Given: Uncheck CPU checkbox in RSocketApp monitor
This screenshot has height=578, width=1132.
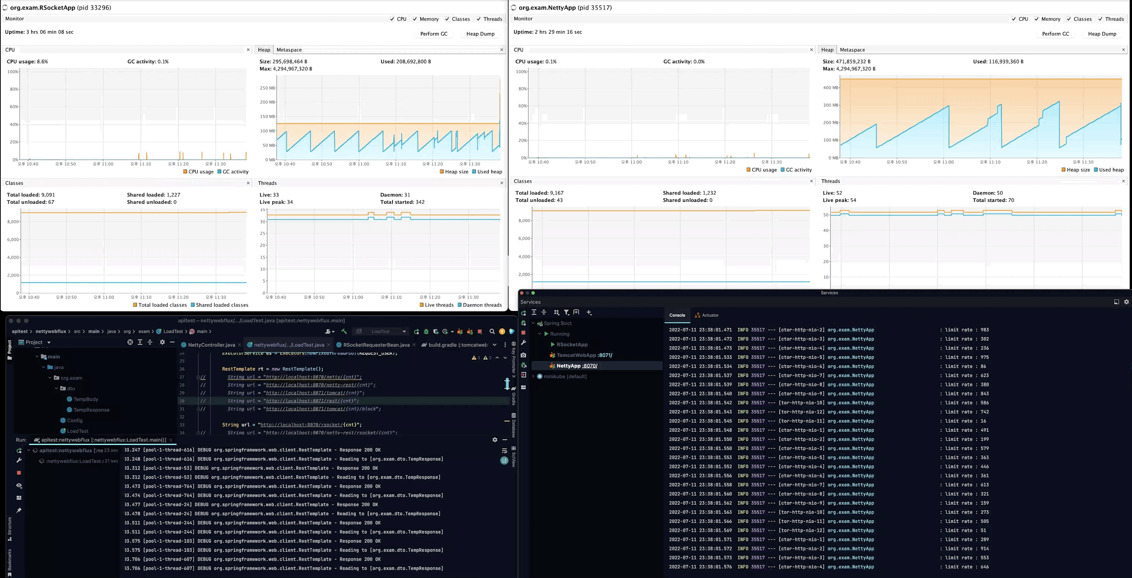Looking at the screenshot, I should pos(392,19).
